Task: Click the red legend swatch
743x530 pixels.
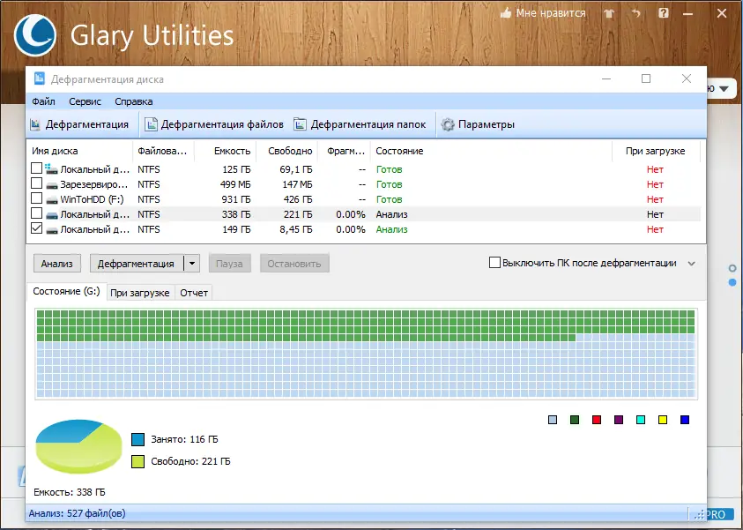Action: click(x=597, y=420)
